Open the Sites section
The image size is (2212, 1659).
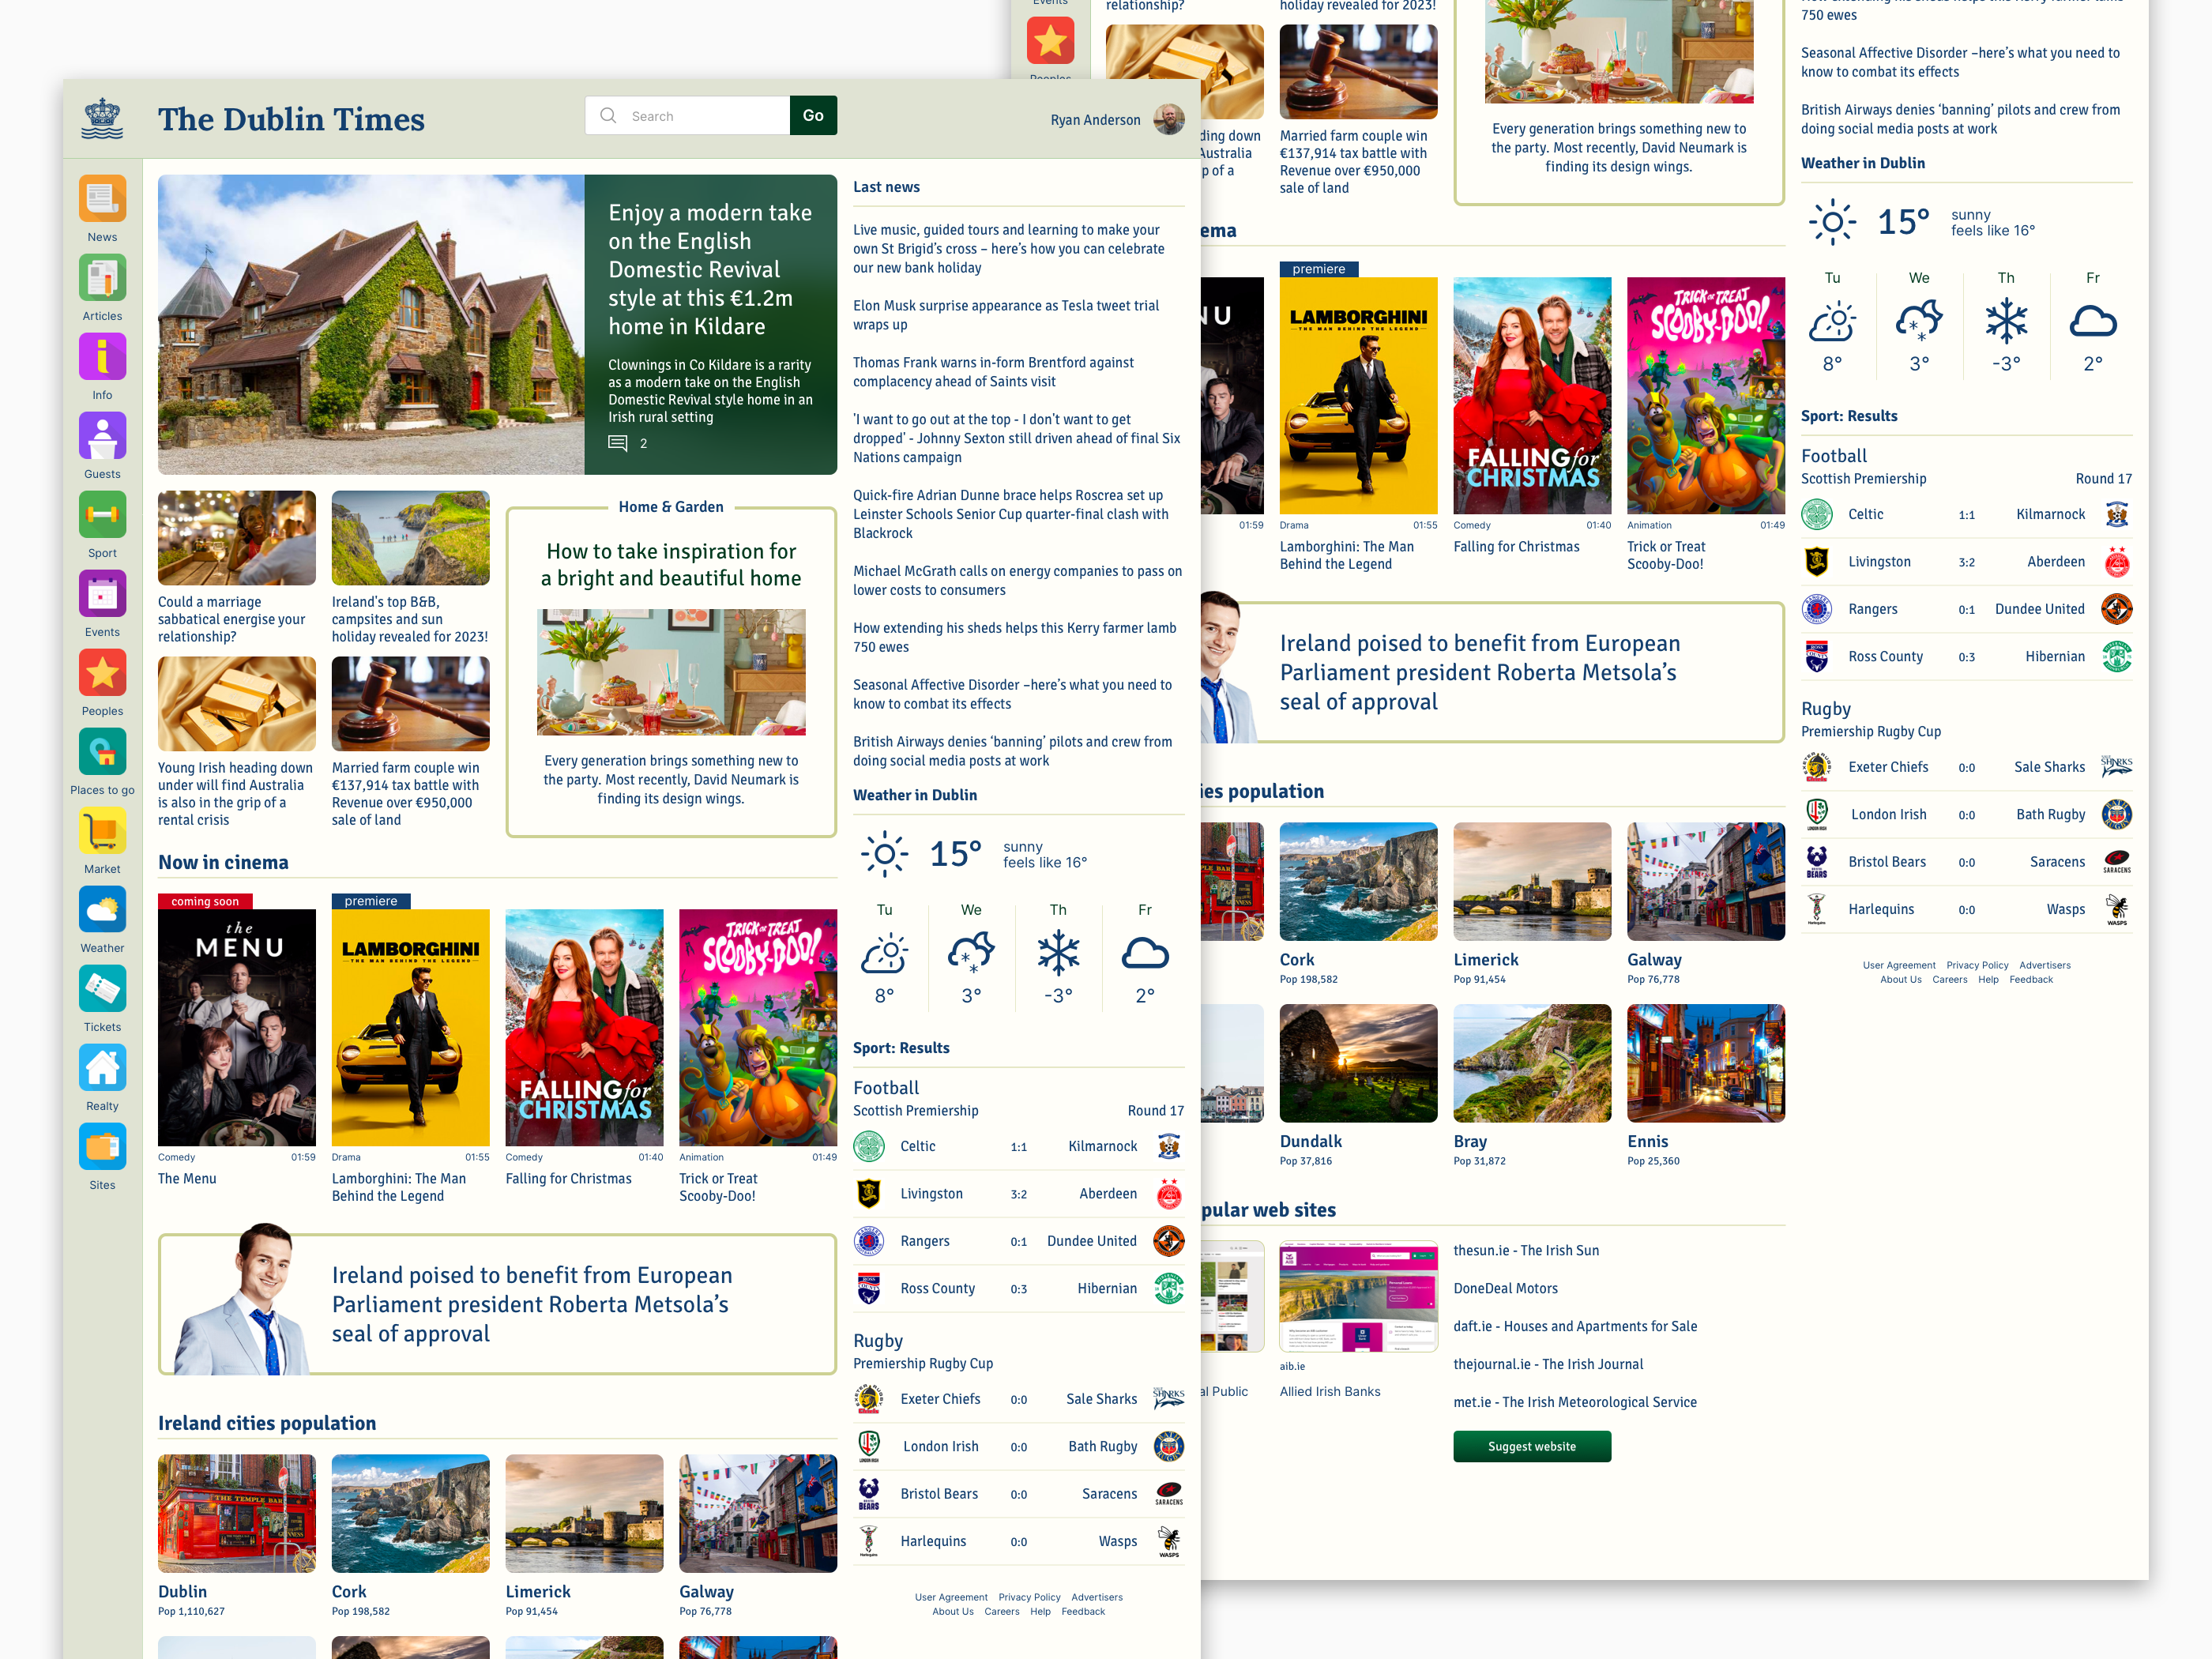[102, 1146]
